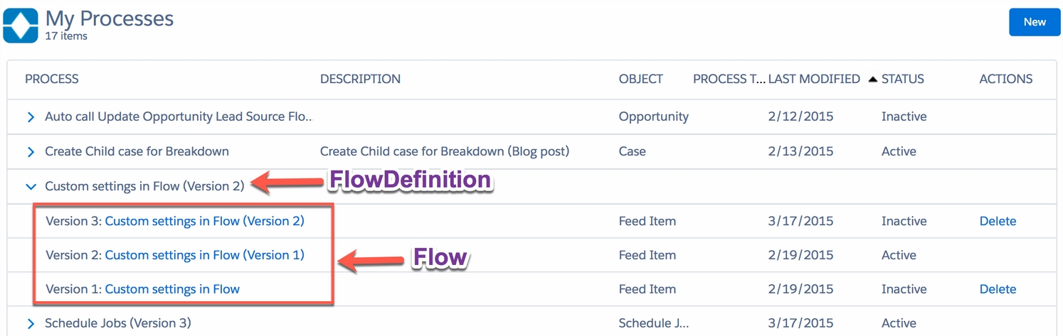Image resolution: width=1063 pixels, height=336 pixels.
Task: Sort by the Process column header
Action: 52,79
